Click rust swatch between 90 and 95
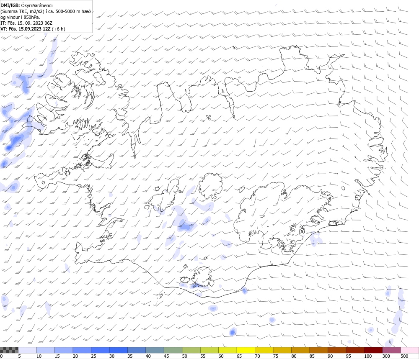 [337, 350]
